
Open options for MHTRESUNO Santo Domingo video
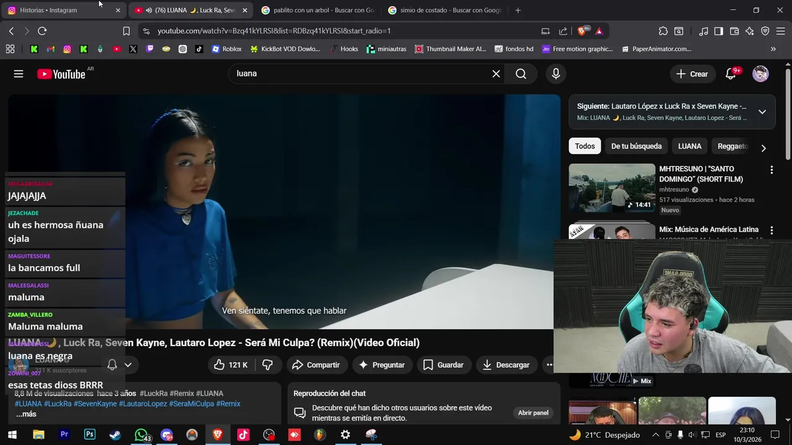772,170
